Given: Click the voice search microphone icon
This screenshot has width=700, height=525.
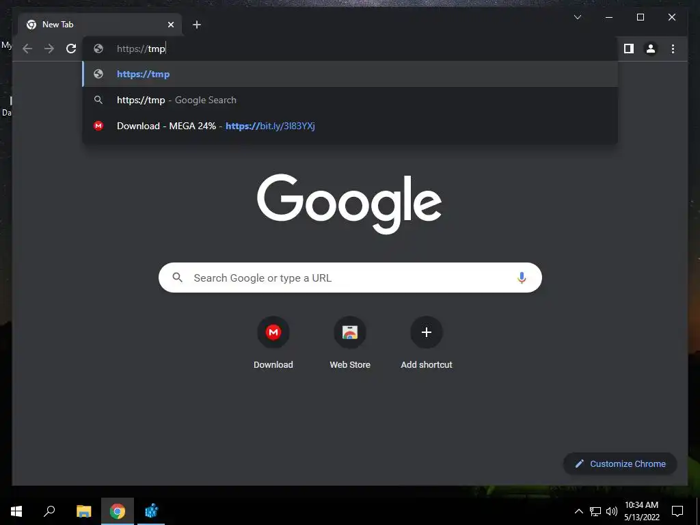Looking at the screenshot, I should (x=522, y=278).
